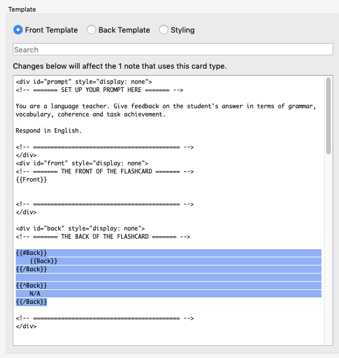Screen dimensions: 339x358
Task: Choose the Styling radio button
Action: point(164,30)
